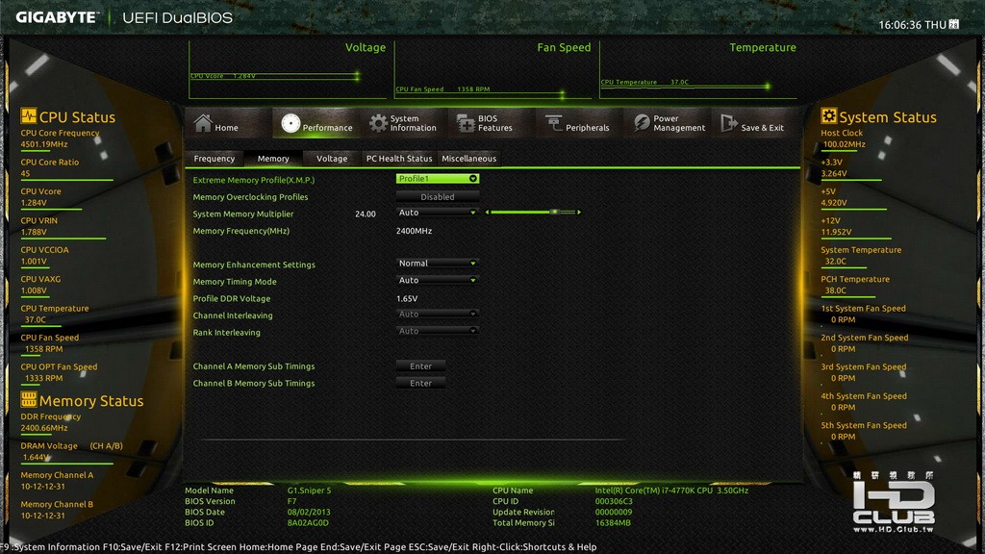Screen dimensions: 985x554
Task: Open the Power Management section icon
Action: pos(642,123)
